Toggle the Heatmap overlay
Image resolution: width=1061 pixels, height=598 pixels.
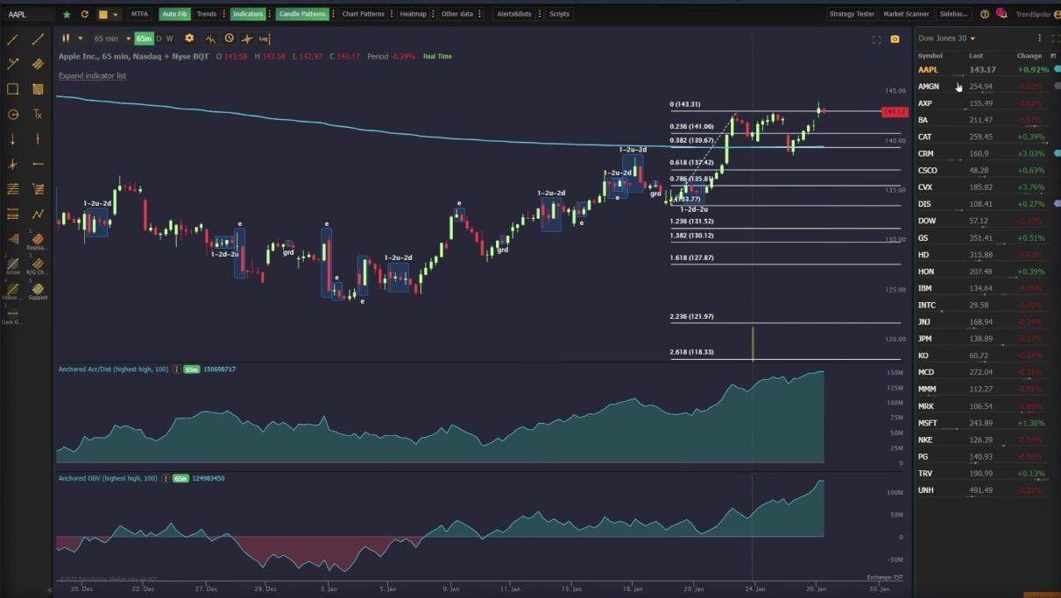[x=412, y=14]
